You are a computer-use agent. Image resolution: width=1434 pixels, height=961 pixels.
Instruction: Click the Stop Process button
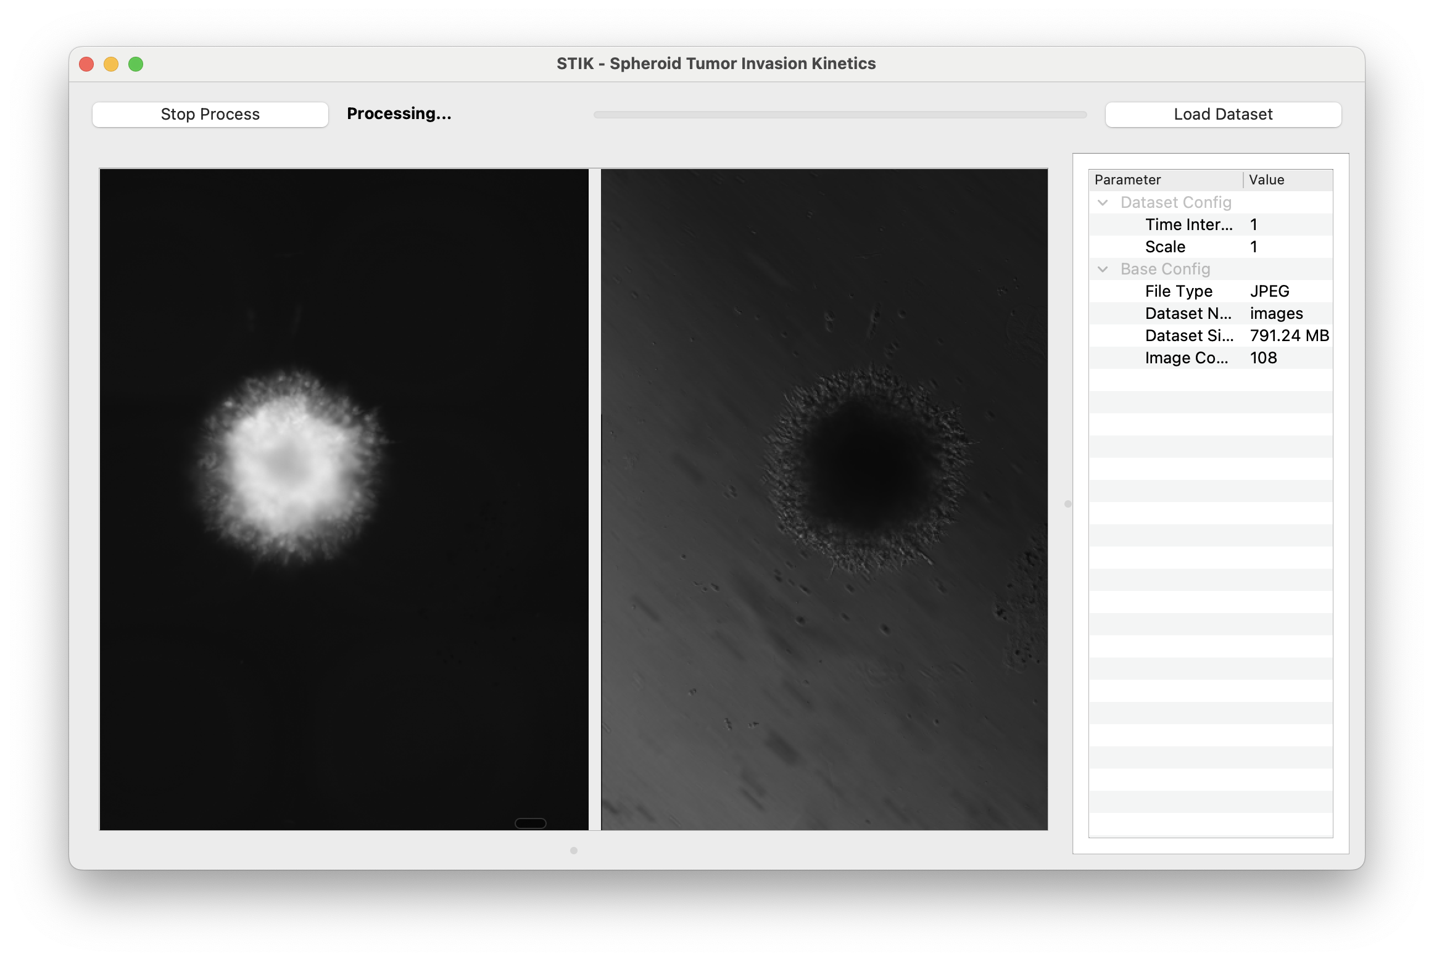pos(210,115)
